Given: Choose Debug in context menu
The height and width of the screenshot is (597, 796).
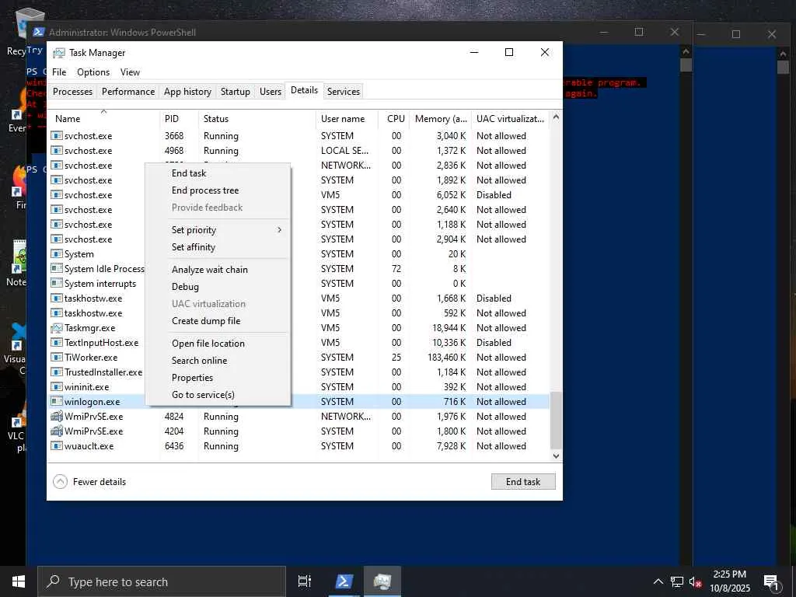Looking at the screenshot, I should (x=185, y=287).
